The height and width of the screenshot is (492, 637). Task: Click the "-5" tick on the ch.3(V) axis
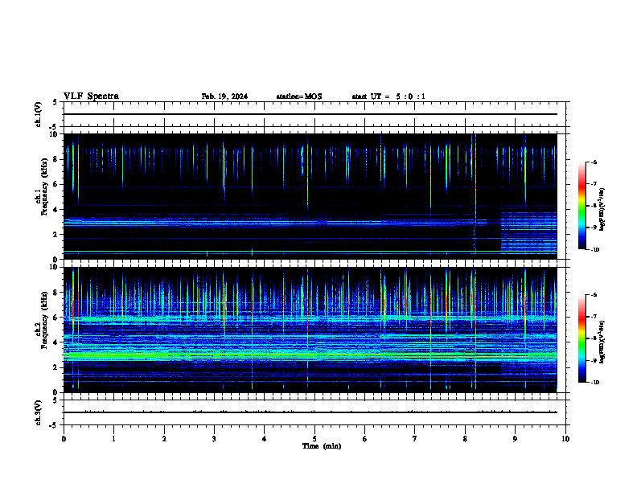click(54, 426)
